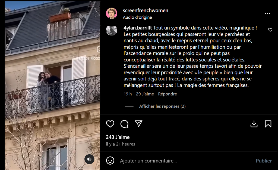Open the three-dot more options menu
278x170 pixels.
point(267,14)
